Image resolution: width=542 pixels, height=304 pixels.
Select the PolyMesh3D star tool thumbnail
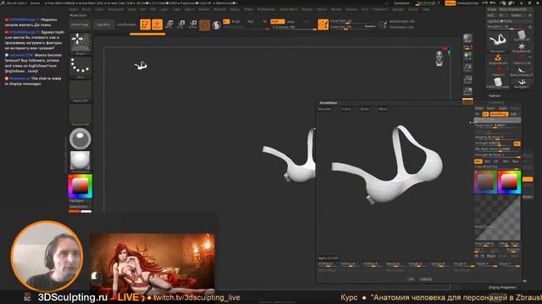coord(522,47)
